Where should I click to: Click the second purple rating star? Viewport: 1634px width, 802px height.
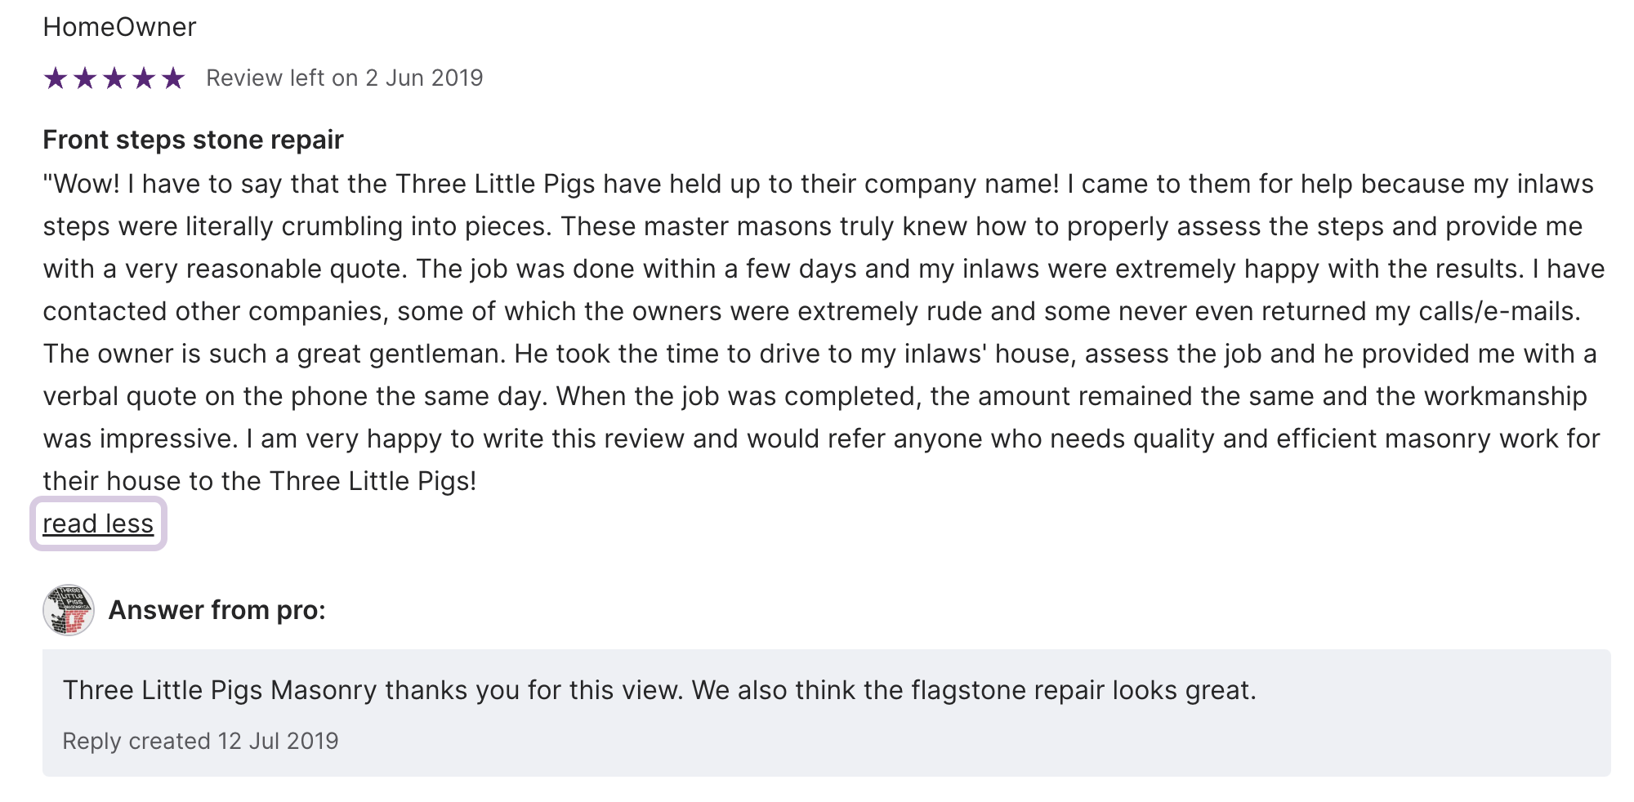(85, 78)
